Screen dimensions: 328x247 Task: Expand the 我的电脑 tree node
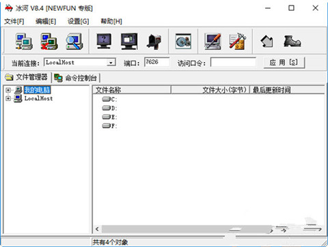[x=8, y=90]
